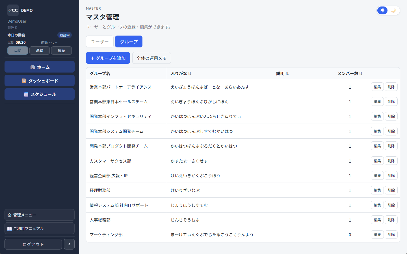Click the 退勤 clock-out button
Viewport: 407px width, 254px height.
point(40,51)
